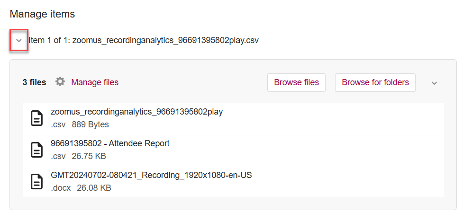Select the zoomus_recordinganalytics_96691395802play file name
The width and height of the screenshot is (463, 213).
point(136,112)
